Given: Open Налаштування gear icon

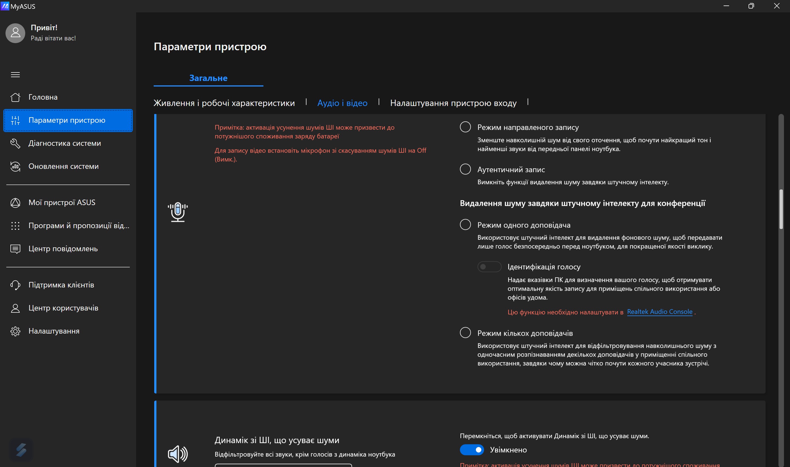Looking at the screenshot, I should click(15, 331).
